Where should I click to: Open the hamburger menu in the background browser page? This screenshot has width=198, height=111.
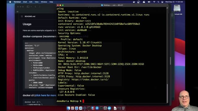[17, 12]
